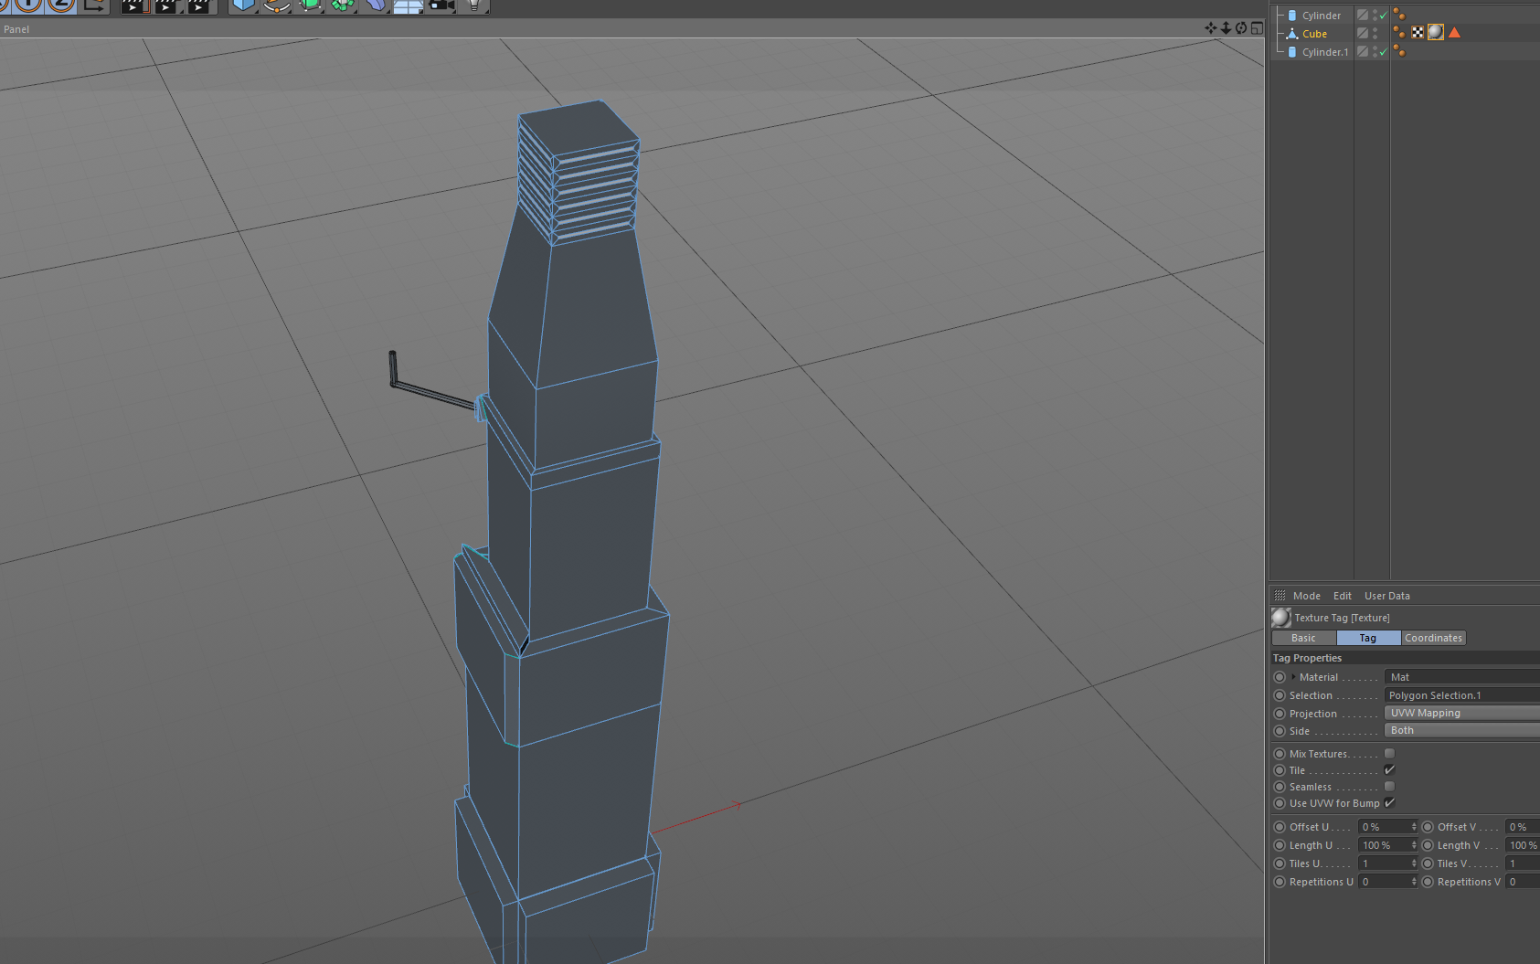Open the User Data menu
This screenshot has width=1540, height=964.
coord(1386,596)
